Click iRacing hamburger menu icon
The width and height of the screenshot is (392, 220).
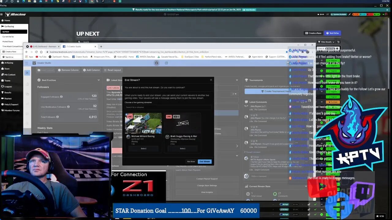tap(2, 14)
